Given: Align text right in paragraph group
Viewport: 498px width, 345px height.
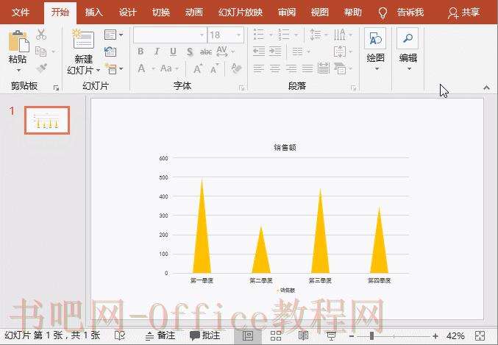Looking at the screenshot, I should (x=291, y=68).
